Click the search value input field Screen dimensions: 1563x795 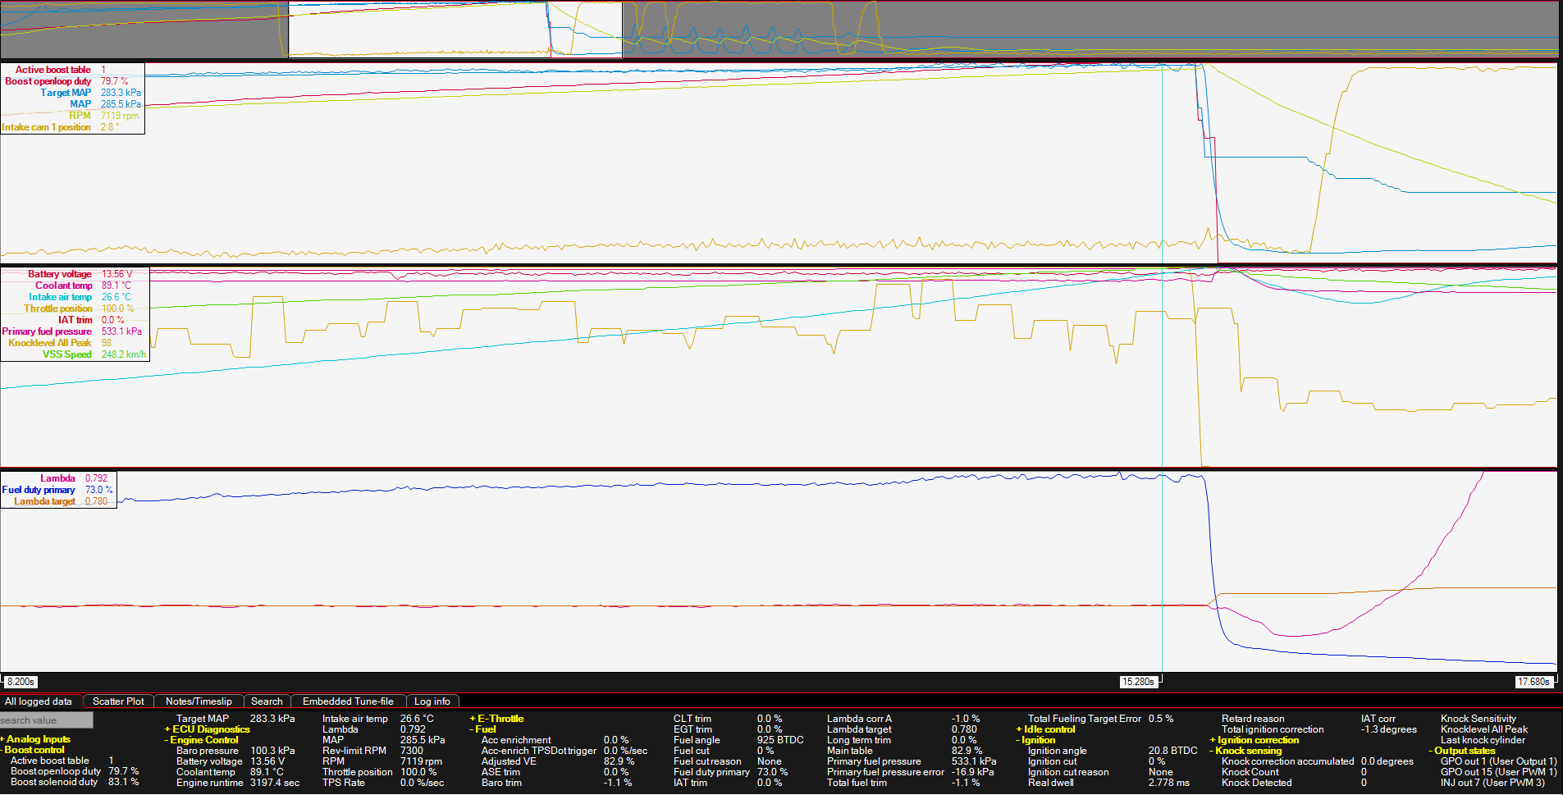pos(46,720)
